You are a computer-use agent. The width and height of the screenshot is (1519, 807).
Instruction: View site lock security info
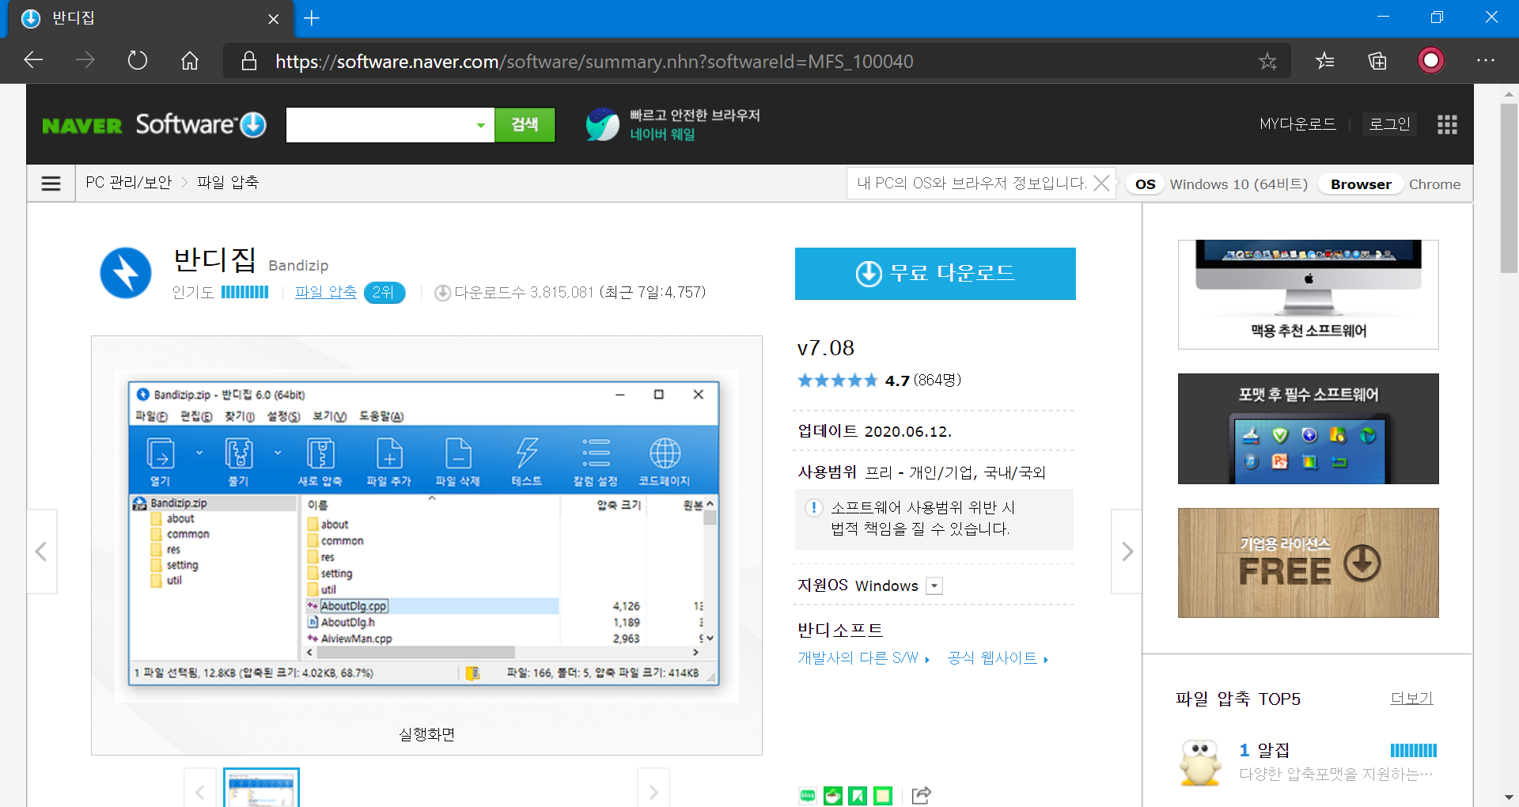[249, 61]
